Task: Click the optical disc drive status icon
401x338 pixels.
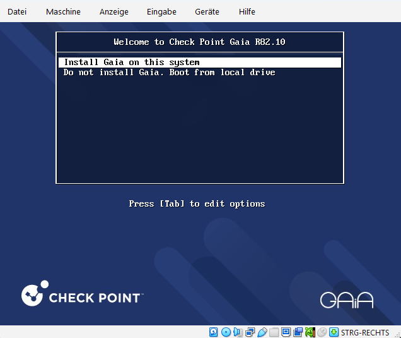Action: [x=226, y=332]
